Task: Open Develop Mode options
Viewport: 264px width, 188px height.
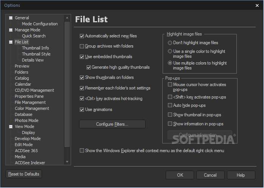Action: 28,139
